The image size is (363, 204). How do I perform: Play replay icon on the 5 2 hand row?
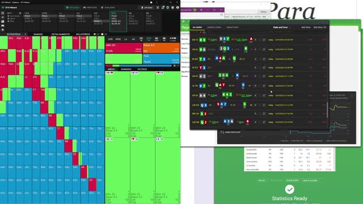pos(255,113)
